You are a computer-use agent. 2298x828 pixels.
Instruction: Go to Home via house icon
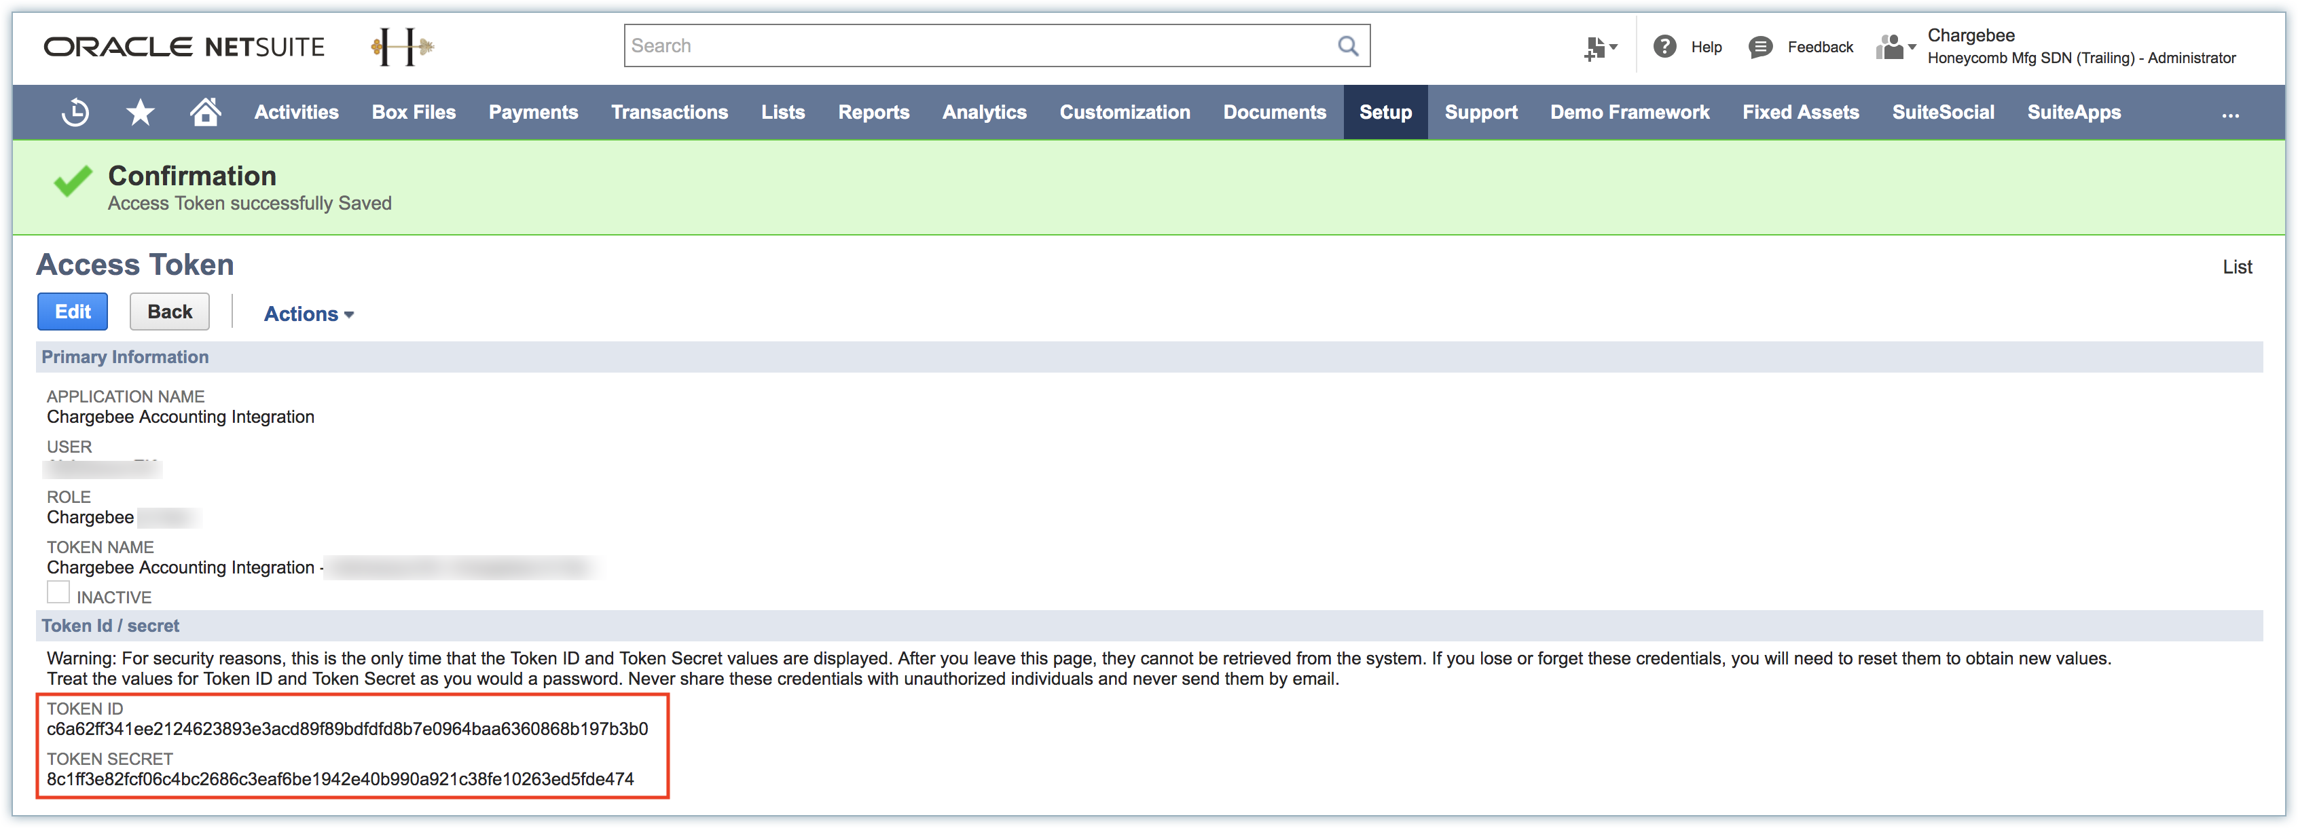205,112
